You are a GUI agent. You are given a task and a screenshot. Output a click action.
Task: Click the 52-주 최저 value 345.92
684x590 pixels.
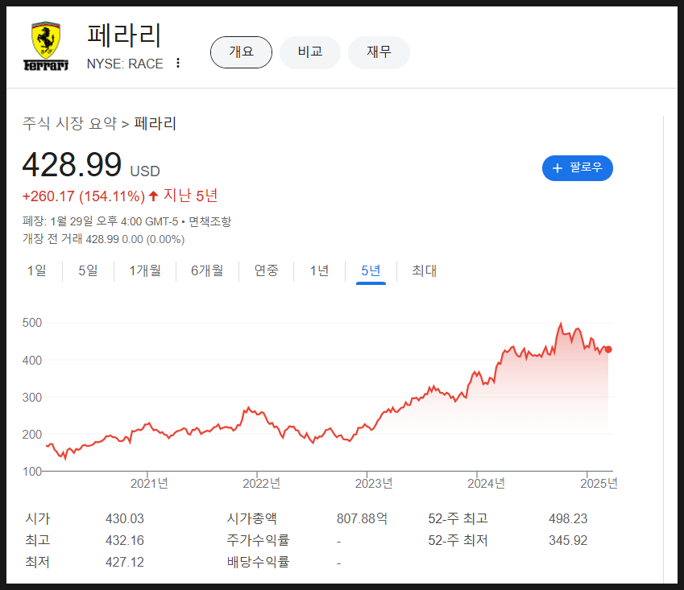568,540
